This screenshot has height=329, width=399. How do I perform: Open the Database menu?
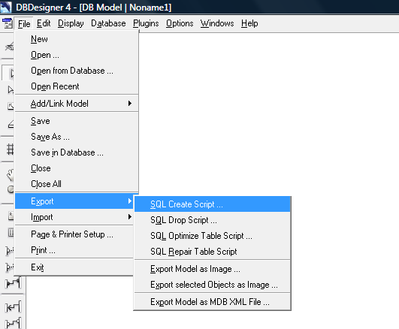point(108,23)
